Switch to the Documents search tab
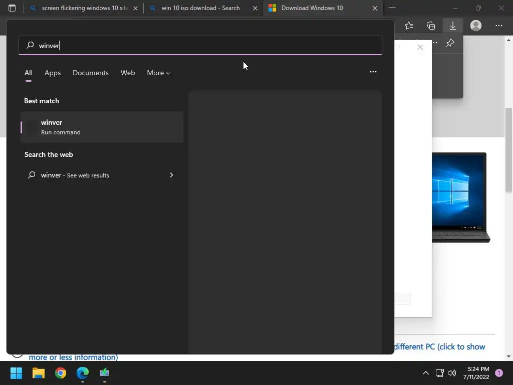The width and height of the screenshot is (513, 385). pos(91,73)
